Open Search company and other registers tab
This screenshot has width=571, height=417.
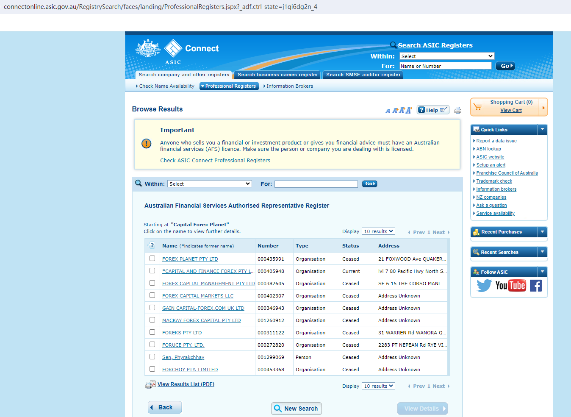click(184, 75)
